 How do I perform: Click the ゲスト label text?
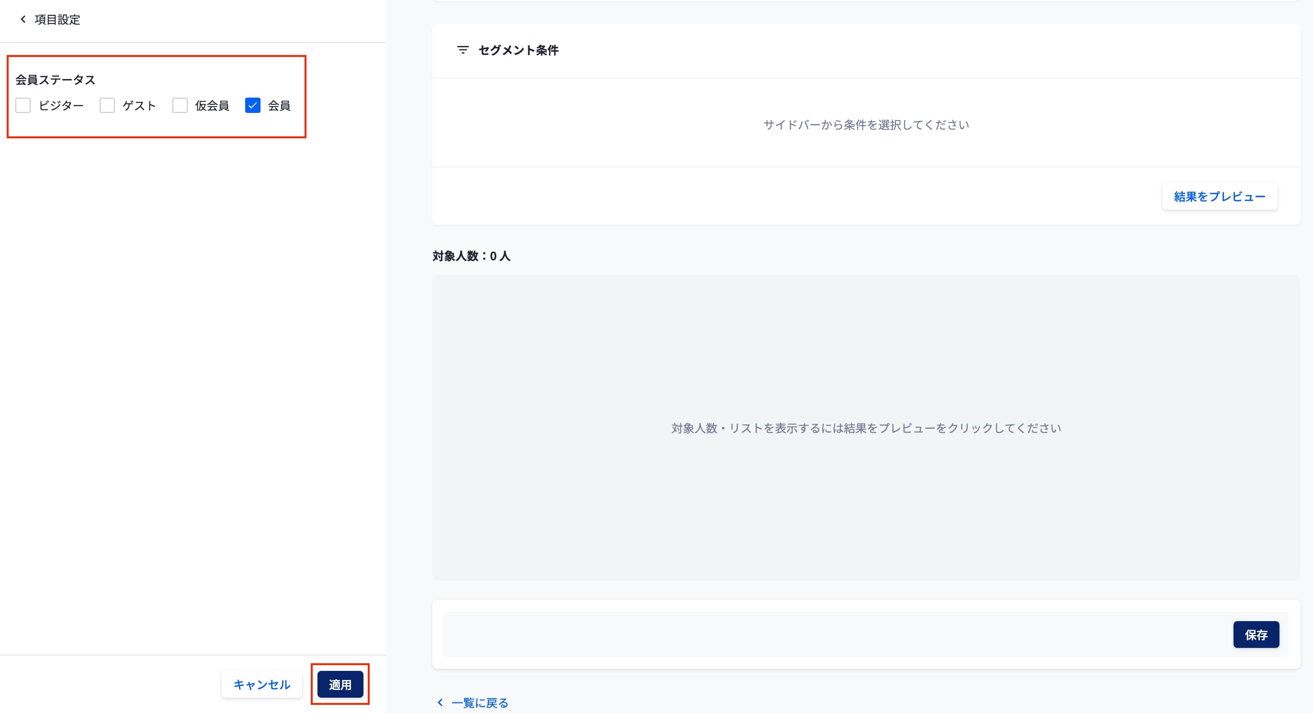139,105
